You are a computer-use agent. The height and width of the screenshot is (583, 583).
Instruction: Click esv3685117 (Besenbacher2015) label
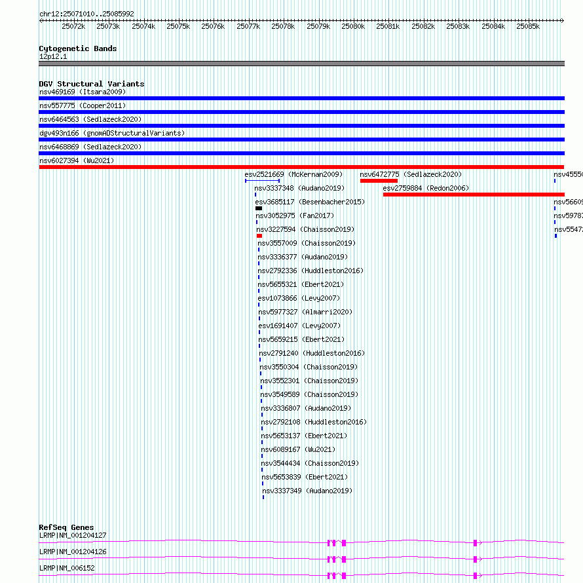coord(310,202)
